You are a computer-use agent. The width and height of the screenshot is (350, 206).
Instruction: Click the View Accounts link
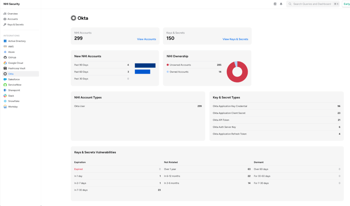(x=146, y=39)
